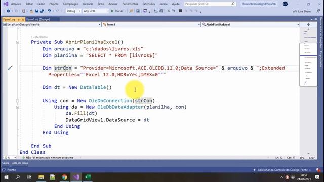The width and height of the screenshot is (324, 182).
Task: Open the Compilação menu
Action: tap(71, 4)
